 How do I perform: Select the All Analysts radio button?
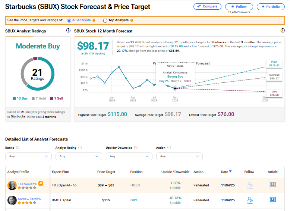coord(69,21)
